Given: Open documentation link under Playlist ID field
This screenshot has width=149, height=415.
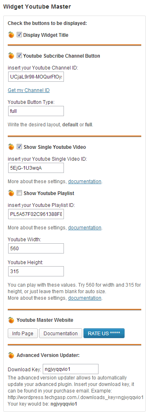Looking at the screenshot, I should coord(85,228).
